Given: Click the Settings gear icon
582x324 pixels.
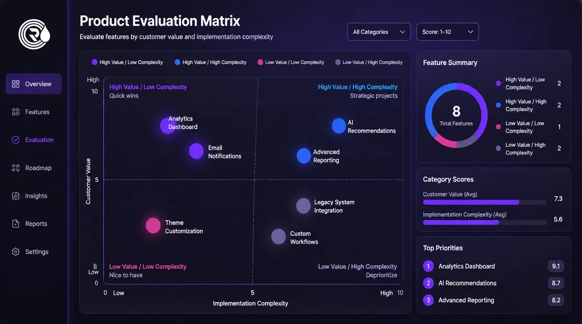Looking at the screenshot, I should coord(16,252).
